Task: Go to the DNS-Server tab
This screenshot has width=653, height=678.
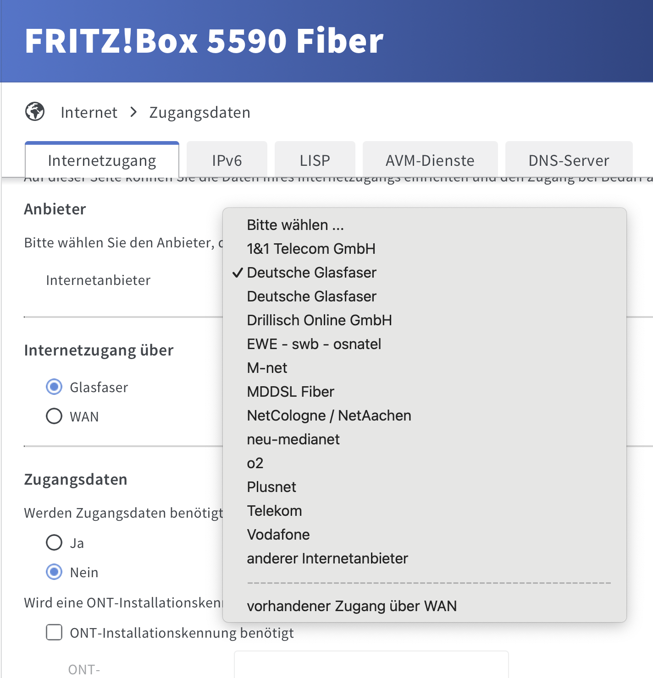Action: 569,160
